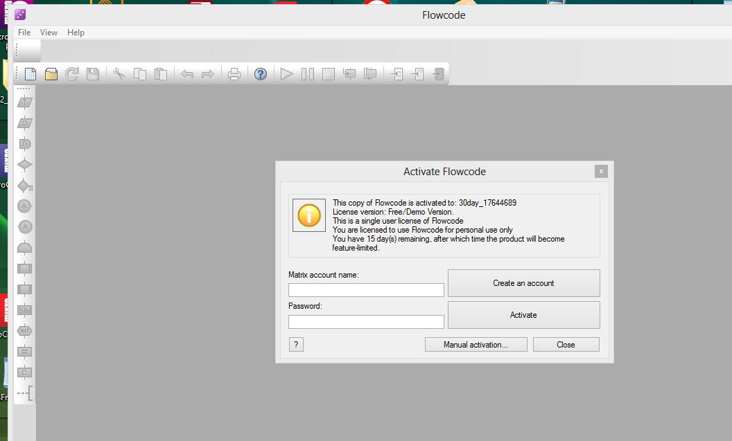Click the New flowchart toolbar icon

click(31, 73)
